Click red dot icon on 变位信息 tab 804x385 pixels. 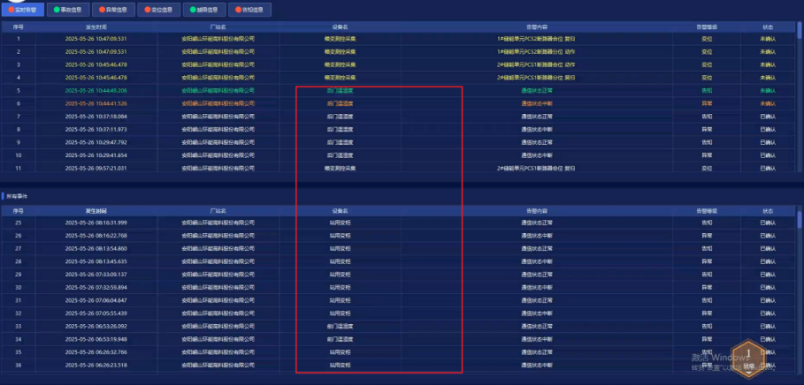click(147, 10)
